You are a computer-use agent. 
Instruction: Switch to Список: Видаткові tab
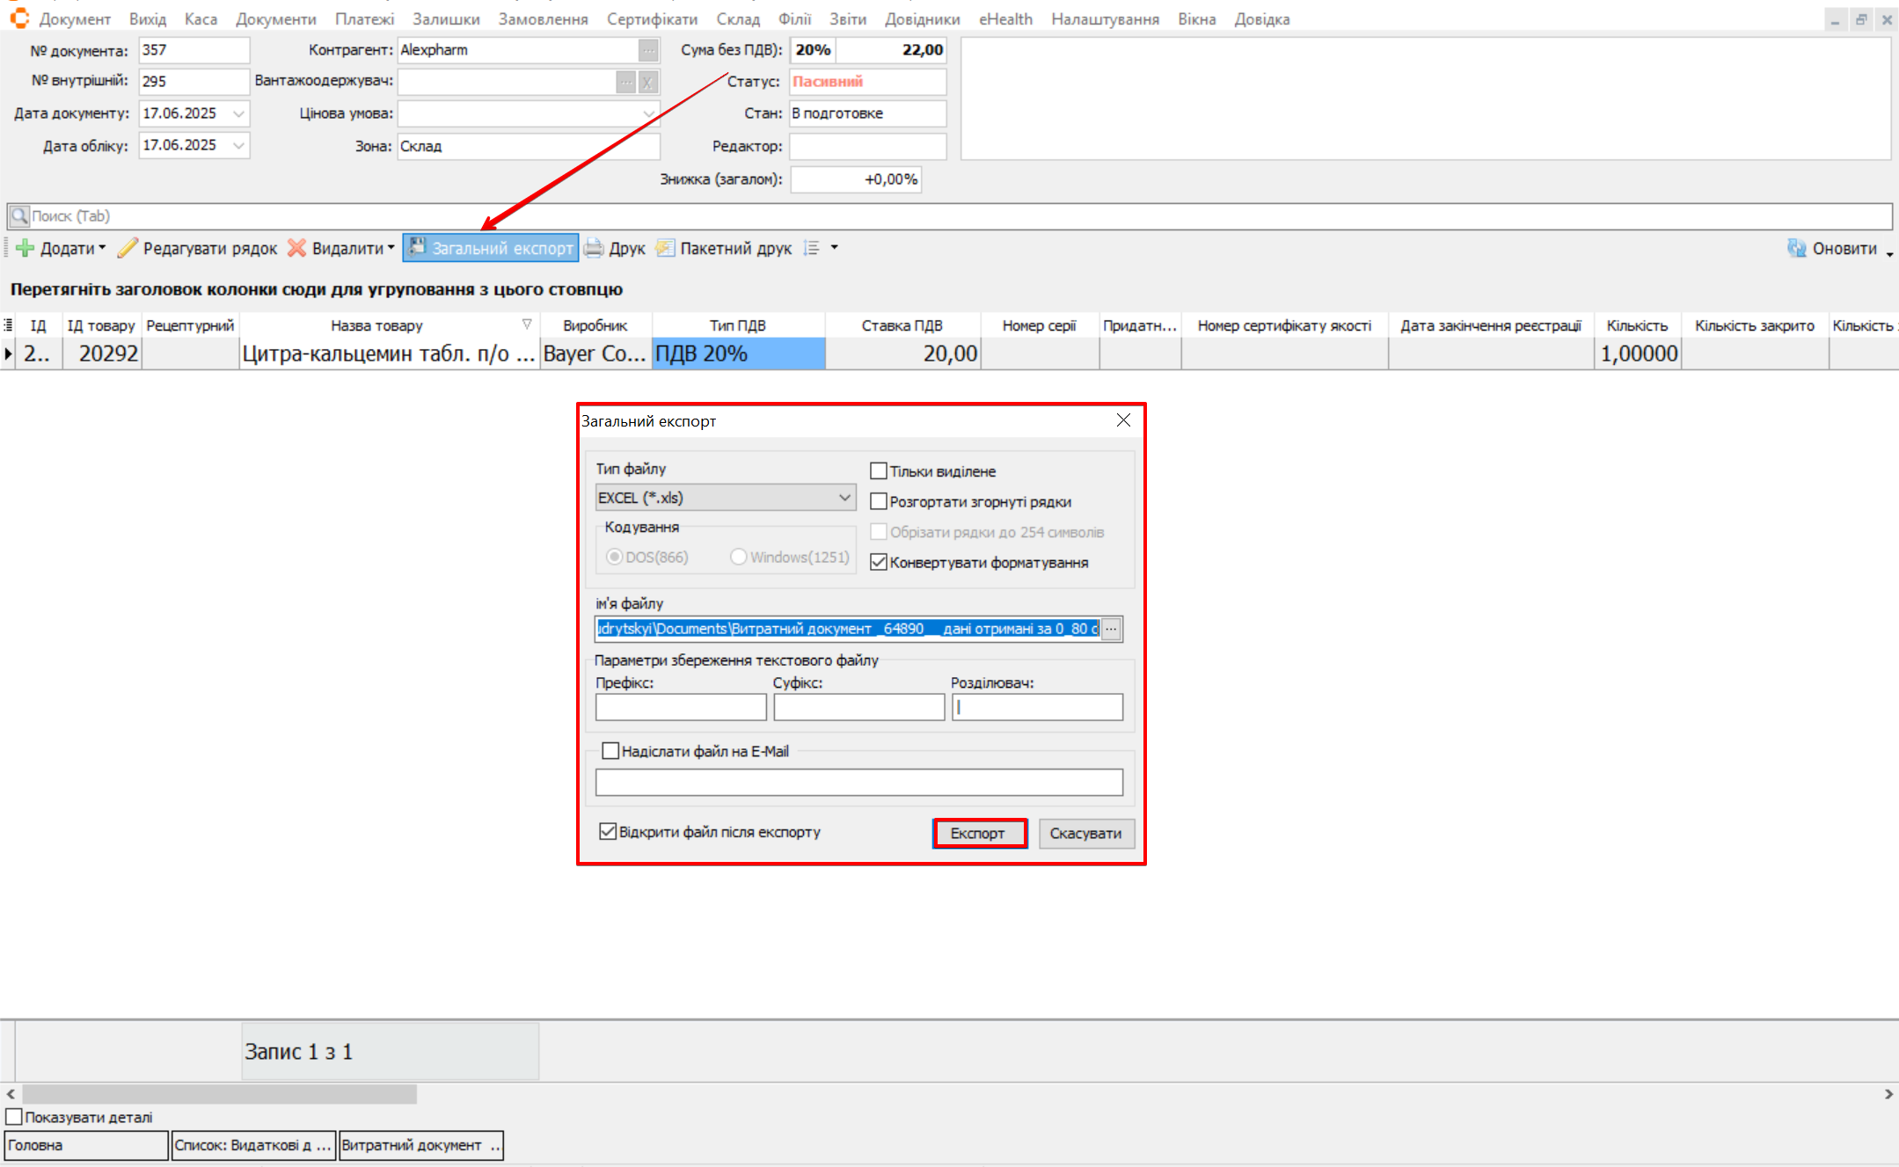(253, 1145)
